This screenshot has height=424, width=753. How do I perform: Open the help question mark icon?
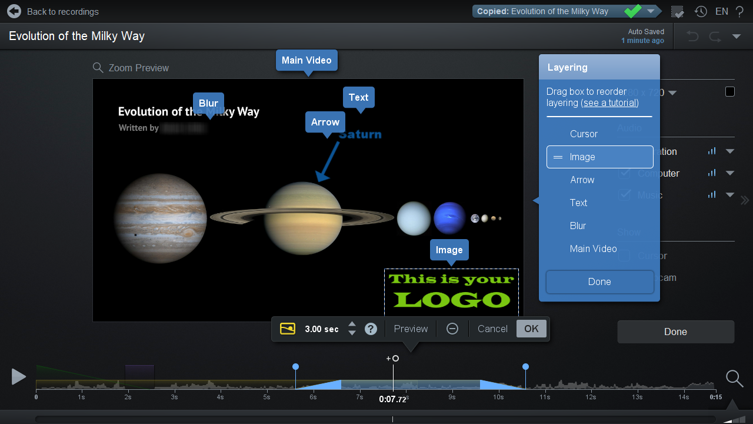click(739, 11)
